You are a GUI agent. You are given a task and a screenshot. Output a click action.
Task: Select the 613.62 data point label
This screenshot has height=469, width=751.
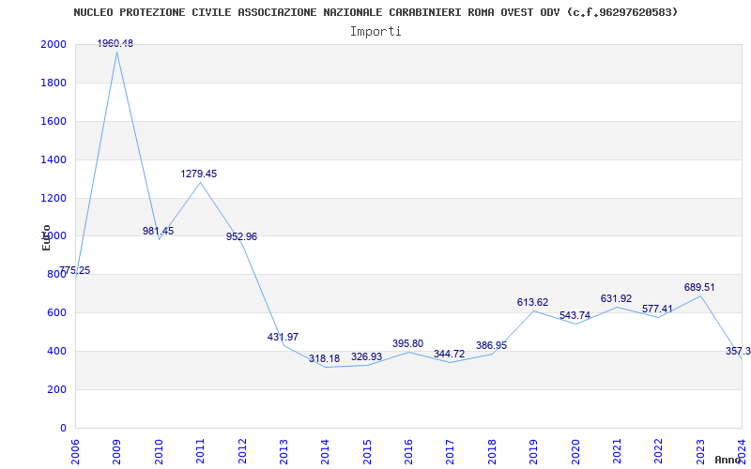(x=532, y=302)
